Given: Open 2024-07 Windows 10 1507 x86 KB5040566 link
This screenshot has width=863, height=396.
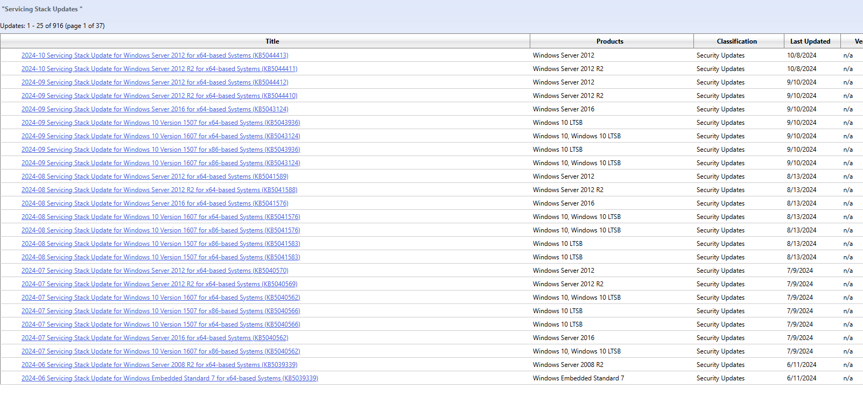Looking at the screenshot, I should point(161,311).
